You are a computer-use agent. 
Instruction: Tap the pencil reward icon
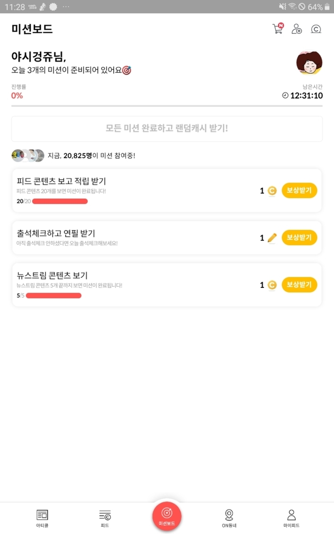click(x=272, y=238)
